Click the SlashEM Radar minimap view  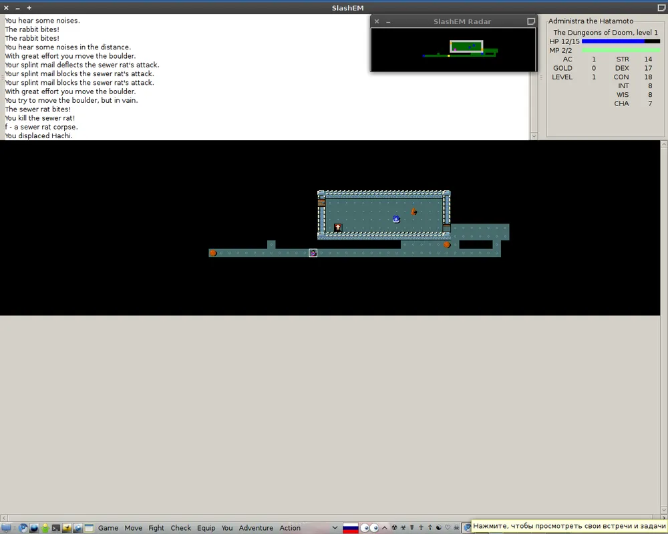(x=453, y=49)
